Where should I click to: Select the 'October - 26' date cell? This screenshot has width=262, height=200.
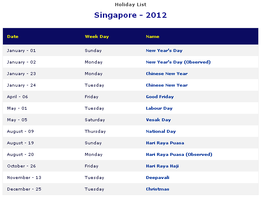coord(21,166)
